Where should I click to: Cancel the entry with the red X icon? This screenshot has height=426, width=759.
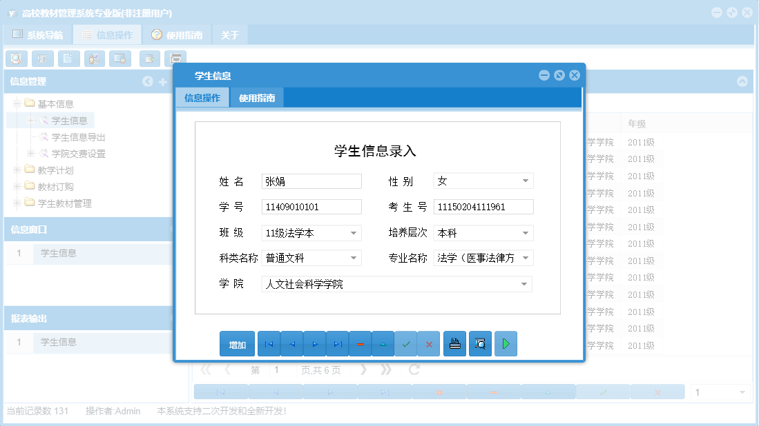pos(429,343)
